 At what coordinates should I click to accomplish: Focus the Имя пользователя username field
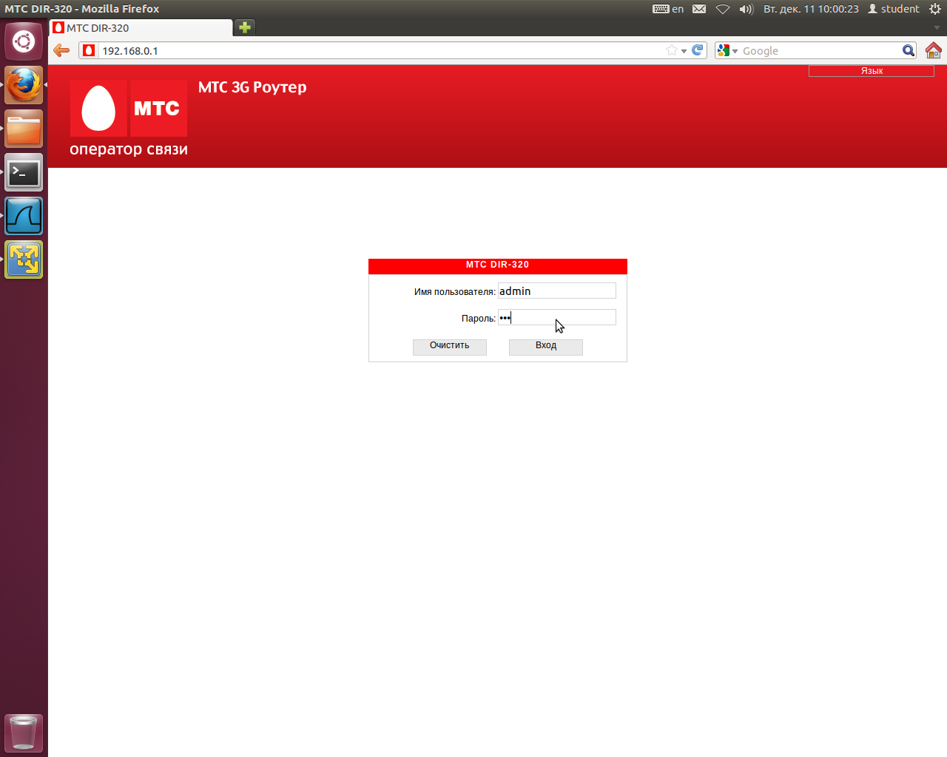[556, 291]
